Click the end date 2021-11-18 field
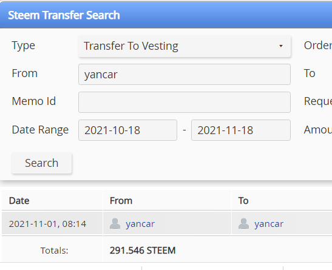The image size is (332, 270). [x=241, y=130]
